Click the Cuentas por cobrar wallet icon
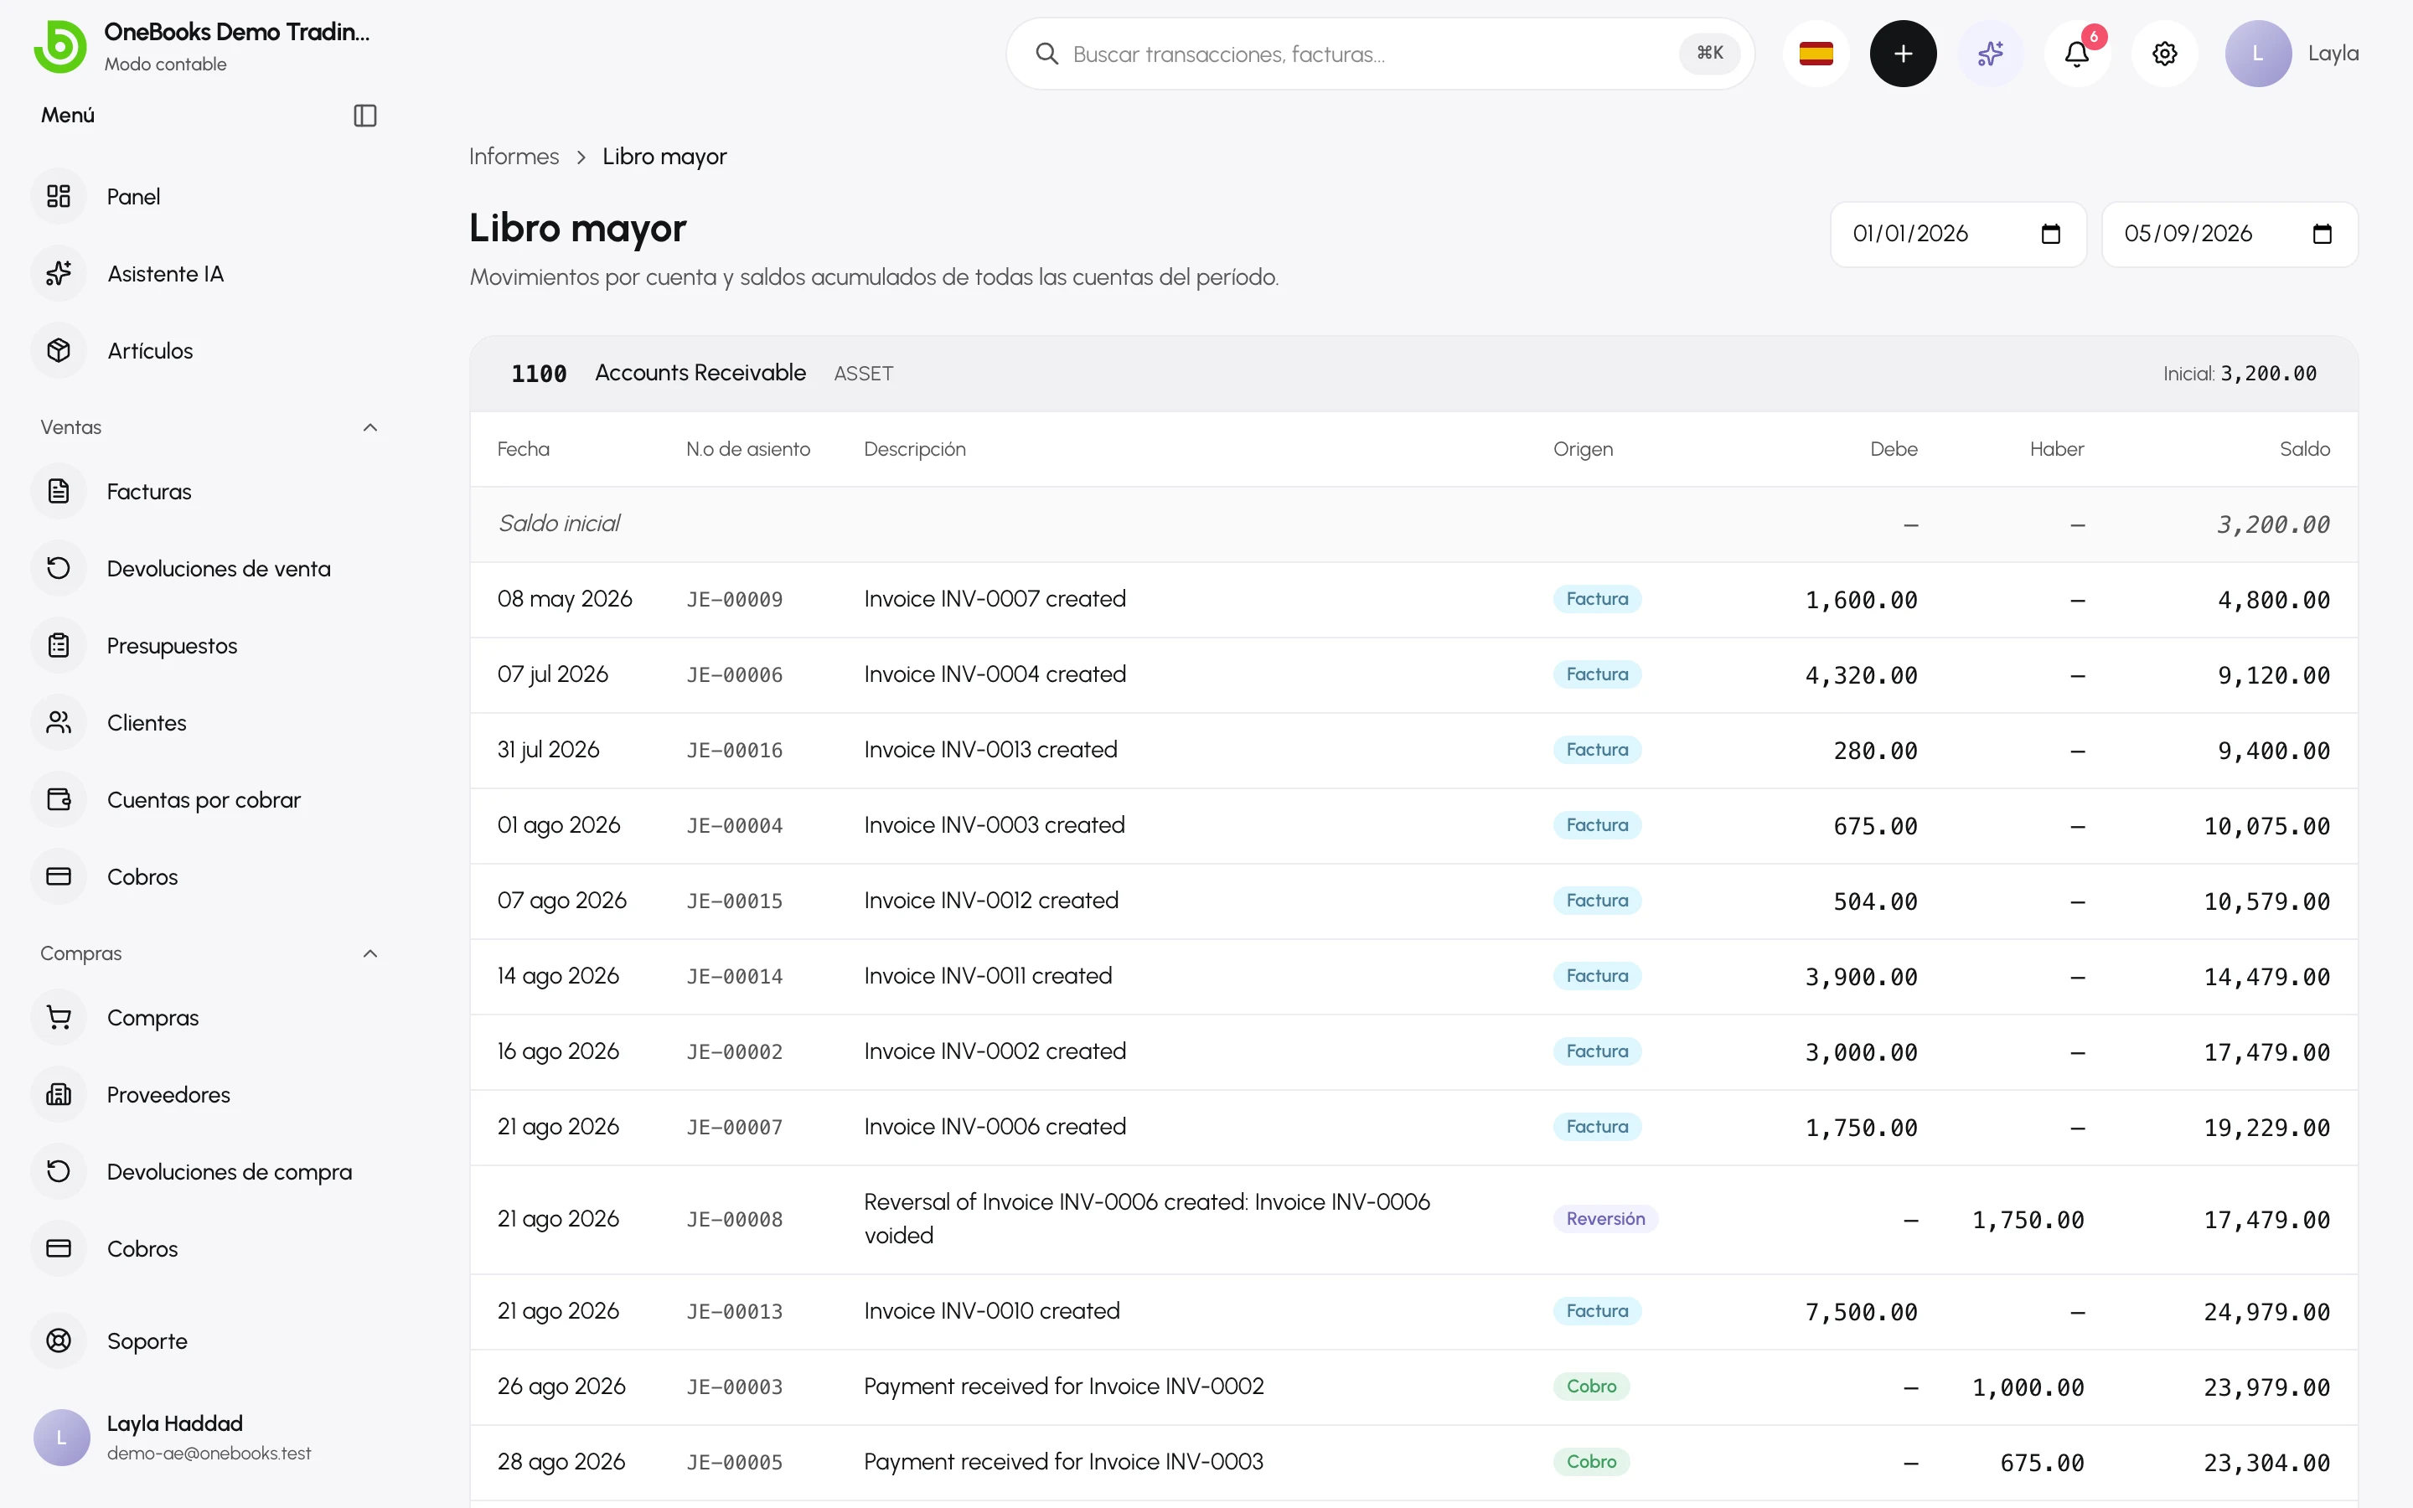The height and width of the screenshot is (1508, 2413). (x=59, y=800)
